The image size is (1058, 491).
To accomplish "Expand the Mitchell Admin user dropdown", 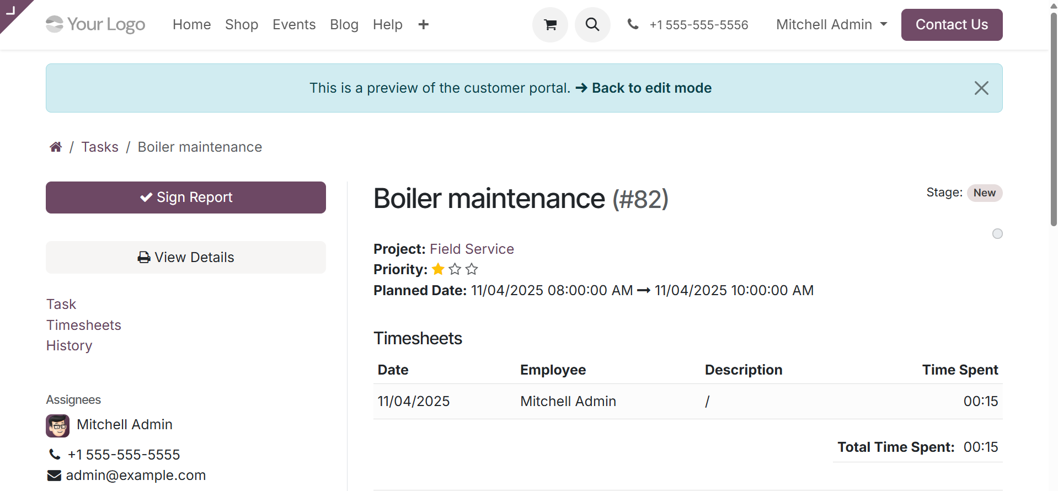I will (831, 25).
